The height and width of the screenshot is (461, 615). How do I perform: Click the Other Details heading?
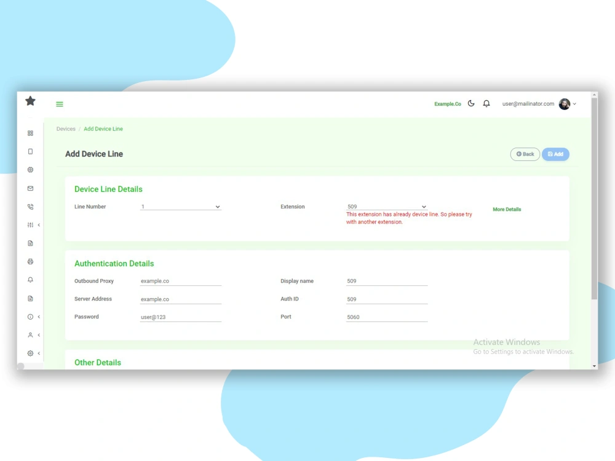tap(98, 363)
